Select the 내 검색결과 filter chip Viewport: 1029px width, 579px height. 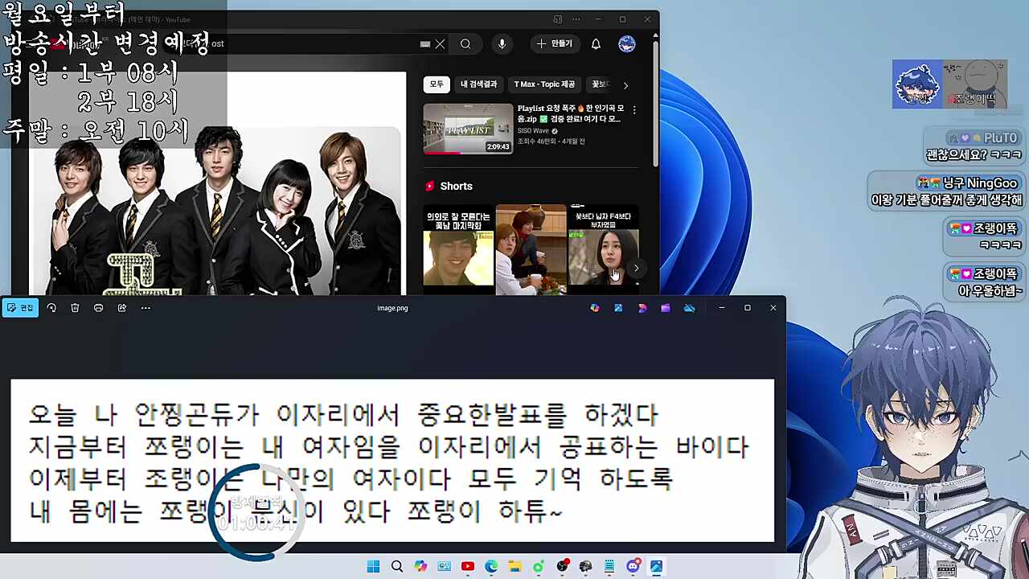pos(479,84)
